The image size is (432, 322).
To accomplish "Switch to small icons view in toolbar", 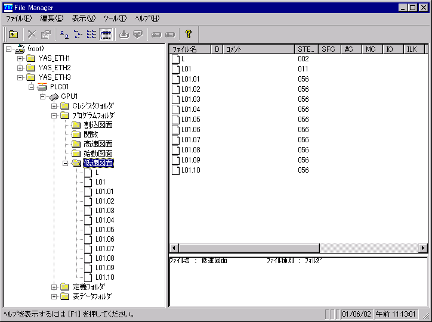I will coord(78,35).
